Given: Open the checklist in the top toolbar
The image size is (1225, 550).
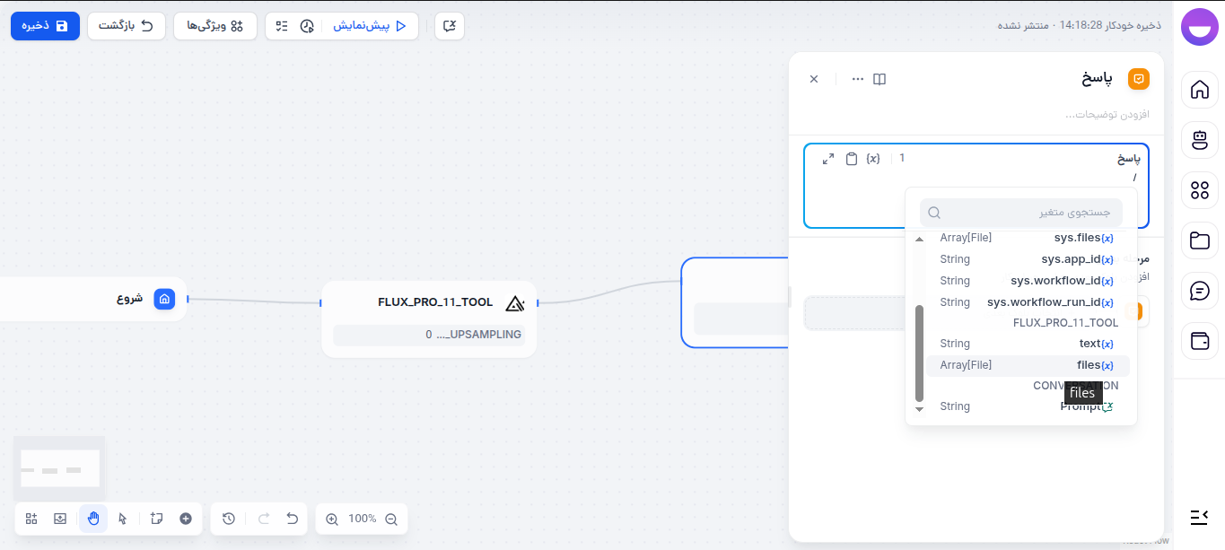Looking at the screenshot, I should point(281,26).
